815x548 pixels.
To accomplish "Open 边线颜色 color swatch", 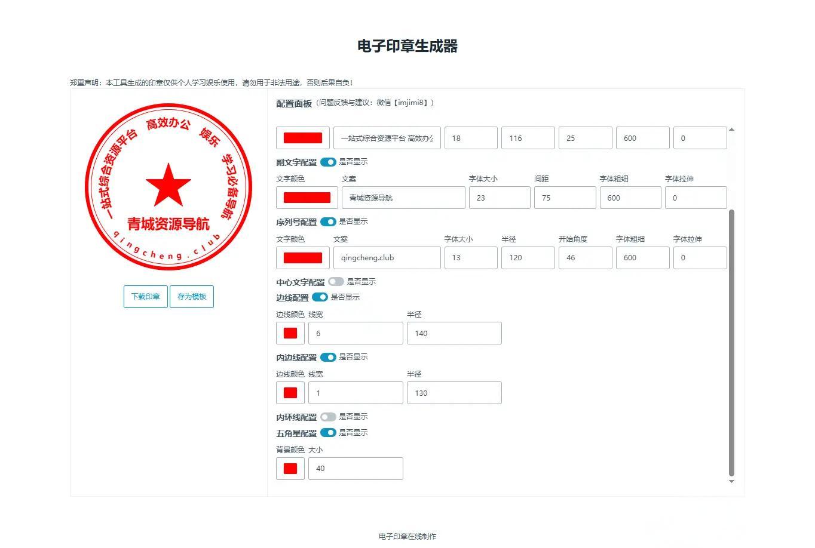I will point(290,333).
